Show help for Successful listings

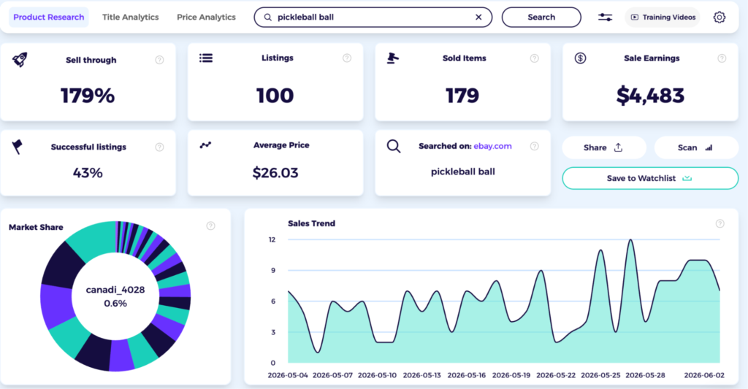tap(159, 147)
